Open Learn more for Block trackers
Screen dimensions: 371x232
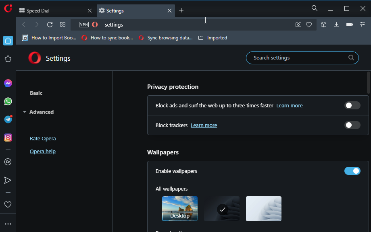(x=204, y=125)
